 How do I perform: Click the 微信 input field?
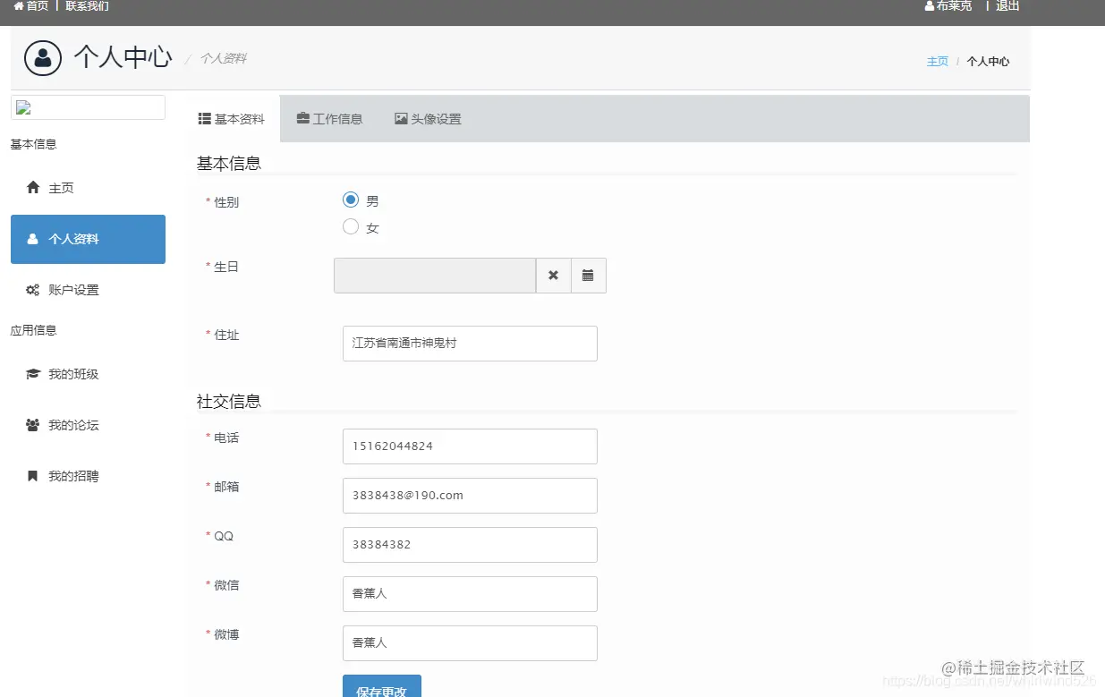(470, 594)
